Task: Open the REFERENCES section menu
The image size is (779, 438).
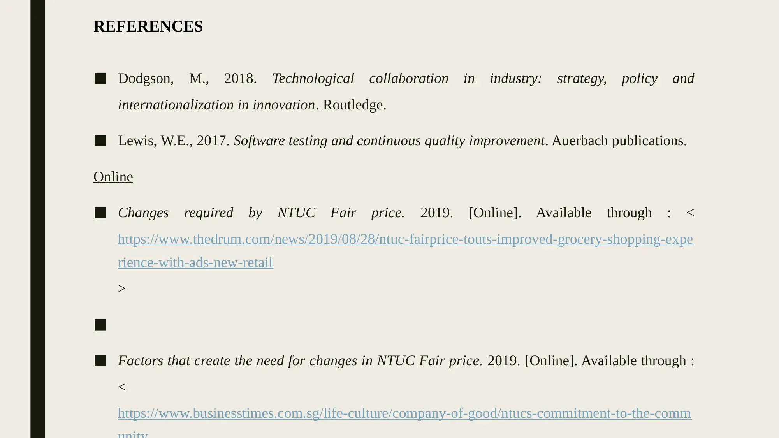Action: (148, 26)
